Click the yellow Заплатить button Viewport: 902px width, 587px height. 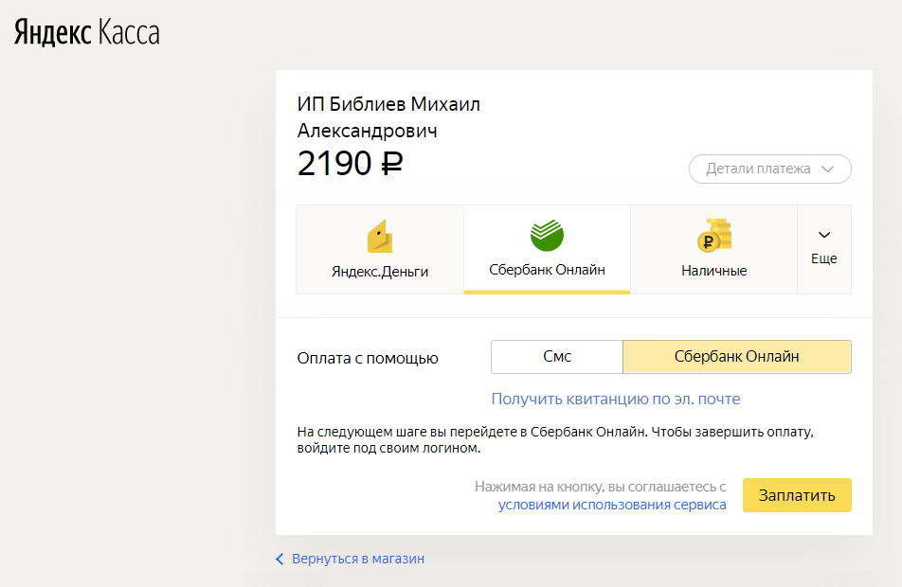click(x=797, y=495)
